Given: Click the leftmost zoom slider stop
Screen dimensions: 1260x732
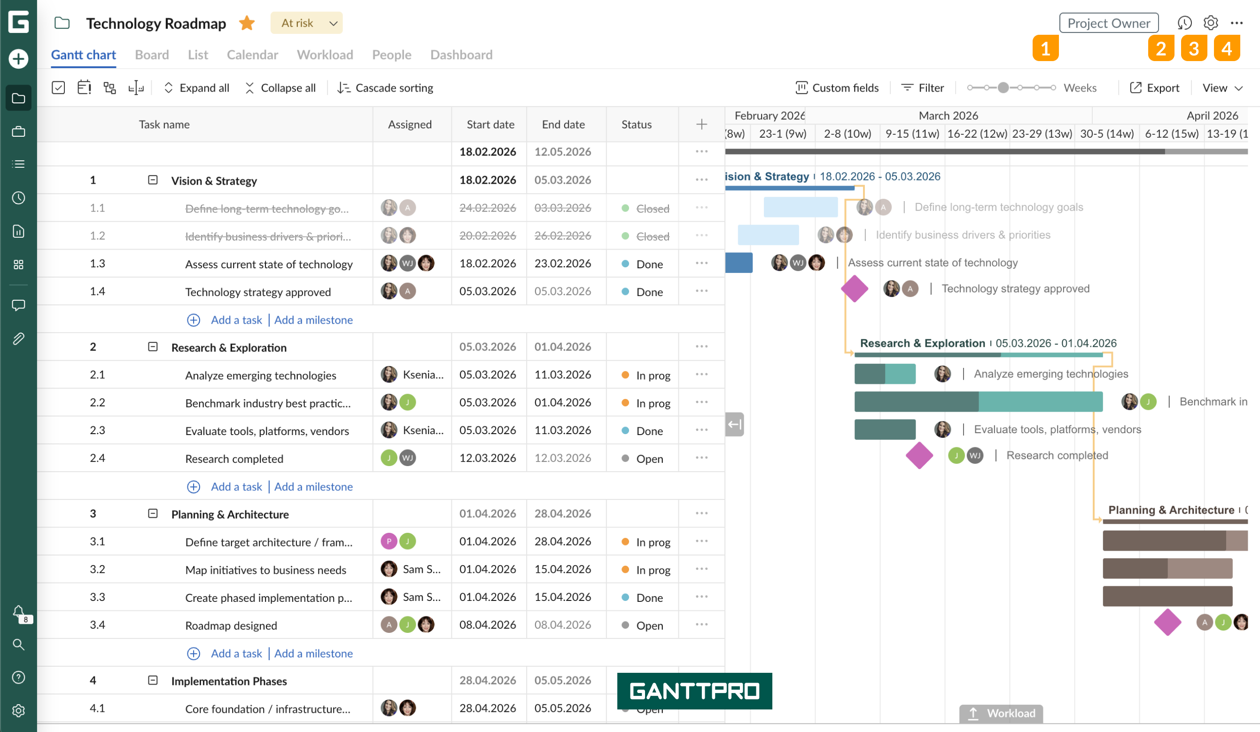Looking at the screenshot, I should click(970, 87).
